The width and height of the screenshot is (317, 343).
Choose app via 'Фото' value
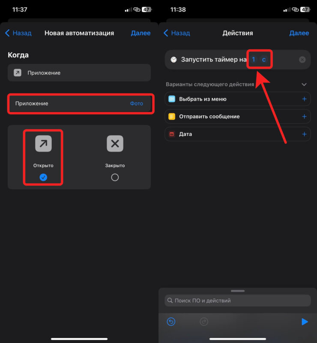point(137,104)
